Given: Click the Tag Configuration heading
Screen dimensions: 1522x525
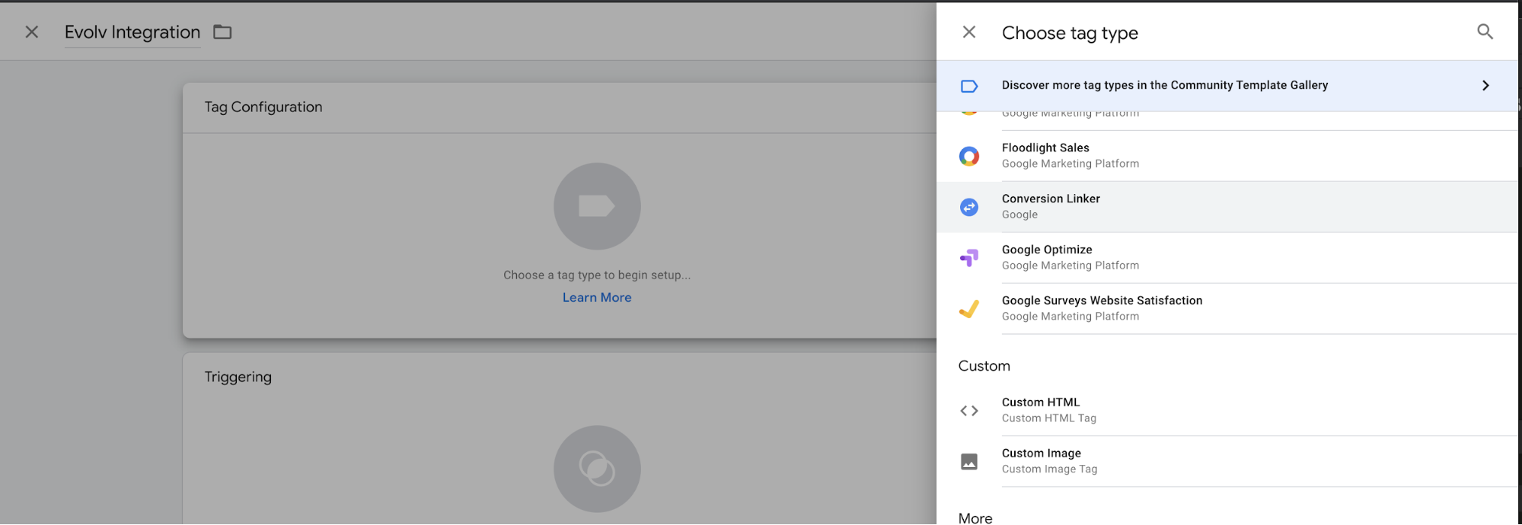Looking at the screenshot, I should (263, 107).
